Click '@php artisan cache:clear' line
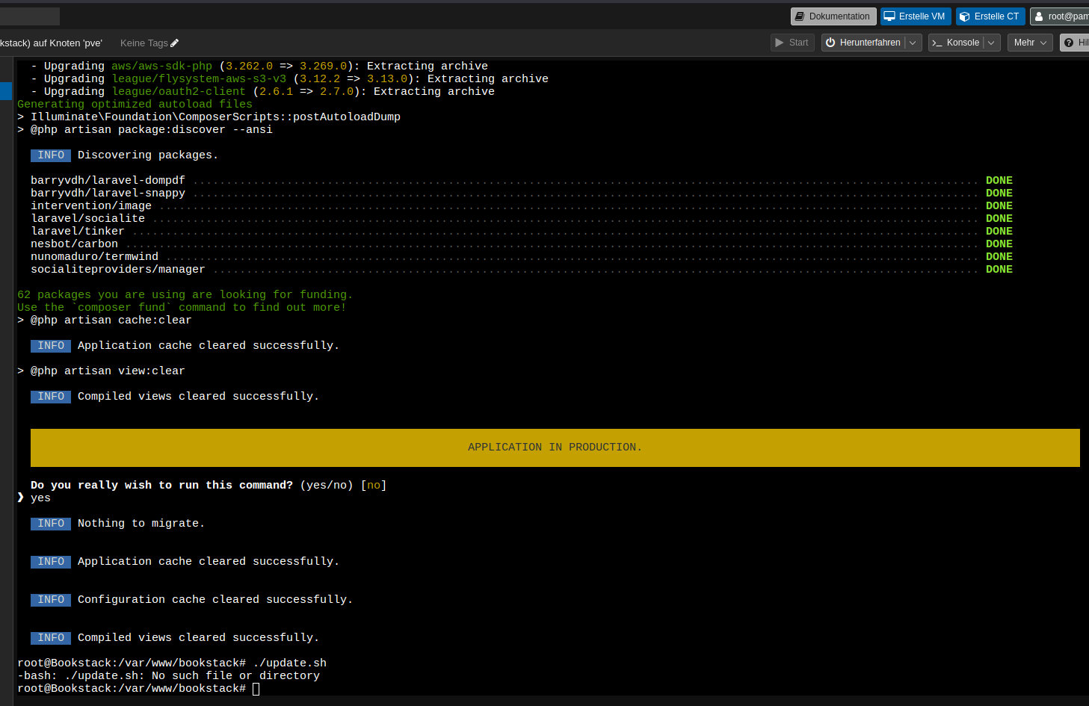Screen dimensions: 1089x706 (105, 321)
